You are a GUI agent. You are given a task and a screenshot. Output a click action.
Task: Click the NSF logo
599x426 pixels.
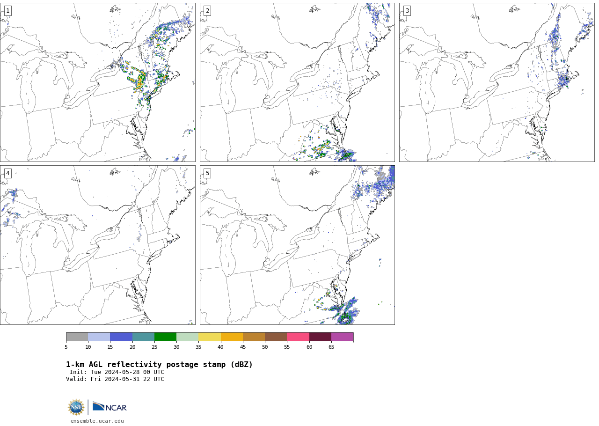pos(76,407)
